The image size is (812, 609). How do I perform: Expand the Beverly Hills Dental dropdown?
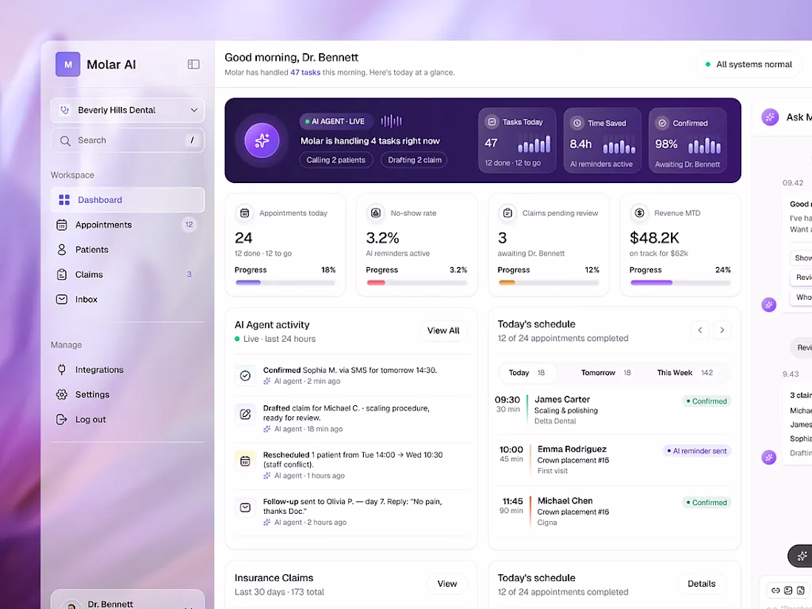click(128, 110)
